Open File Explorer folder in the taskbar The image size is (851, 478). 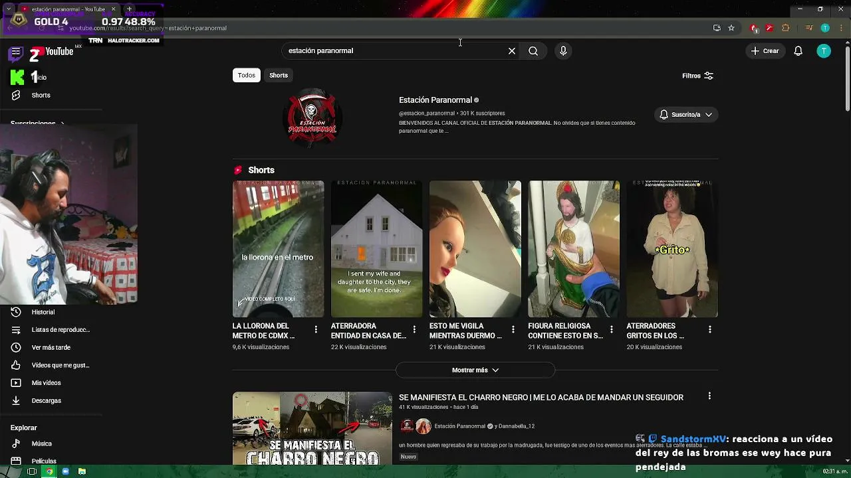click(82, 471)
